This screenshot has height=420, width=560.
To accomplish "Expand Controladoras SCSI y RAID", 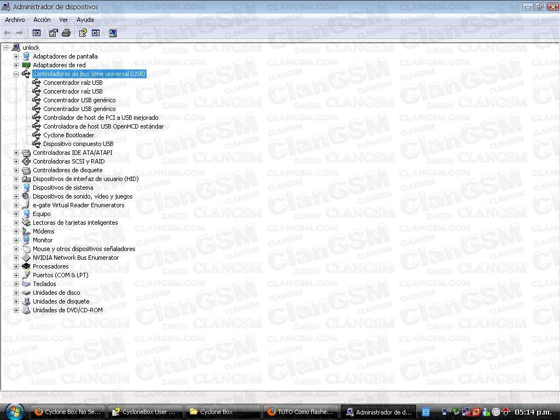I will pos(16,161).
